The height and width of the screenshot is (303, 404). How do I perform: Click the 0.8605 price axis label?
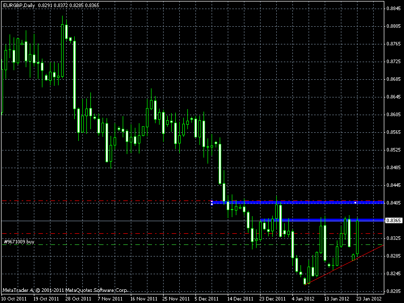click(394, 115)
